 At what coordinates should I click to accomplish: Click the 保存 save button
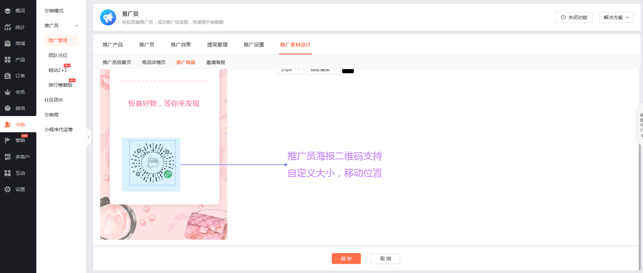click(346, 259)
